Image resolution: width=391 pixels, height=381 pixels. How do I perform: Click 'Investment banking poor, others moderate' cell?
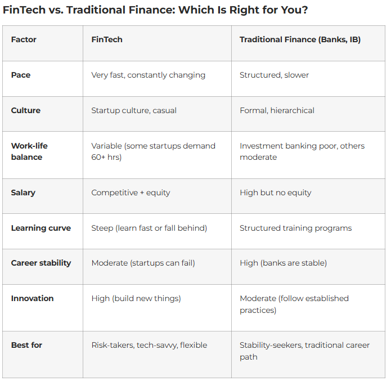coord(302,151)
